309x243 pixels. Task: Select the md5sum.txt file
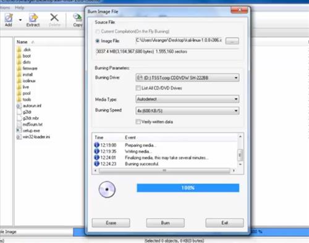pyautogui.click(x=30, y=125)
